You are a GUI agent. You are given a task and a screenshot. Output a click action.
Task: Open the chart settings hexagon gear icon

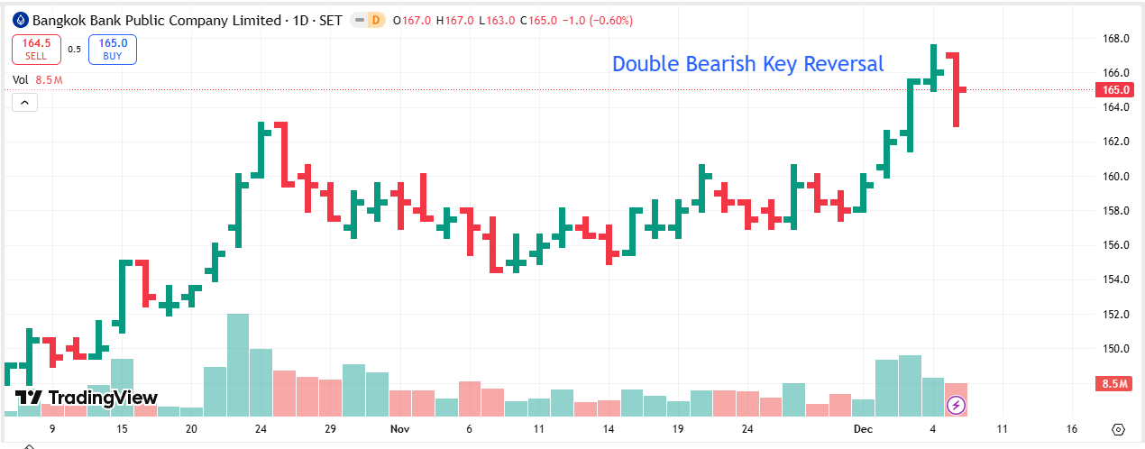point(1119,429)
